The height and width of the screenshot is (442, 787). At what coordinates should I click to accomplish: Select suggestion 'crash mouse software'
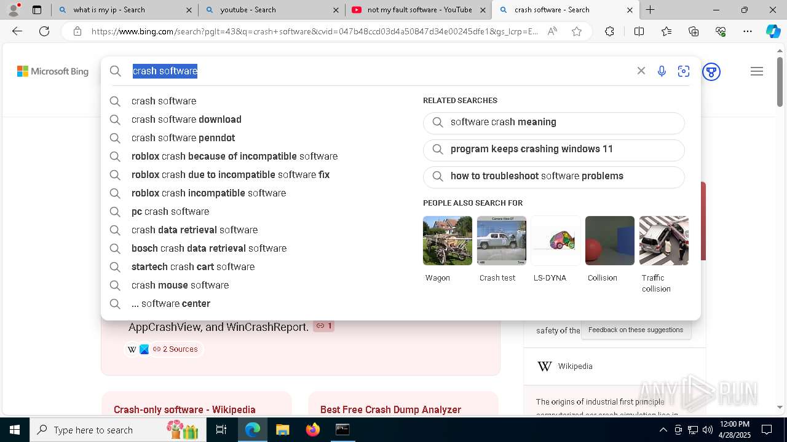click(180, 285)
